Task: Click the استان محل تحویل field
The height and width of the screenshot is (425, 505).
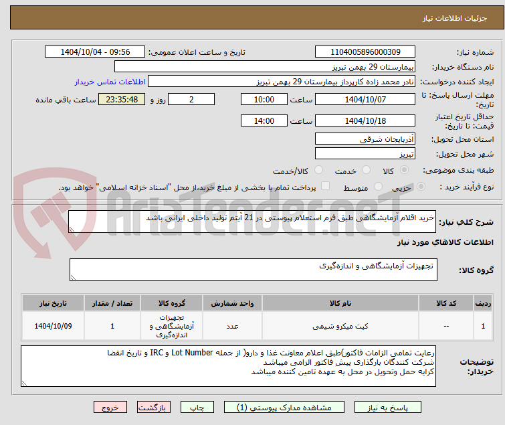Action: pyautogui.click(x=365, y=139)
